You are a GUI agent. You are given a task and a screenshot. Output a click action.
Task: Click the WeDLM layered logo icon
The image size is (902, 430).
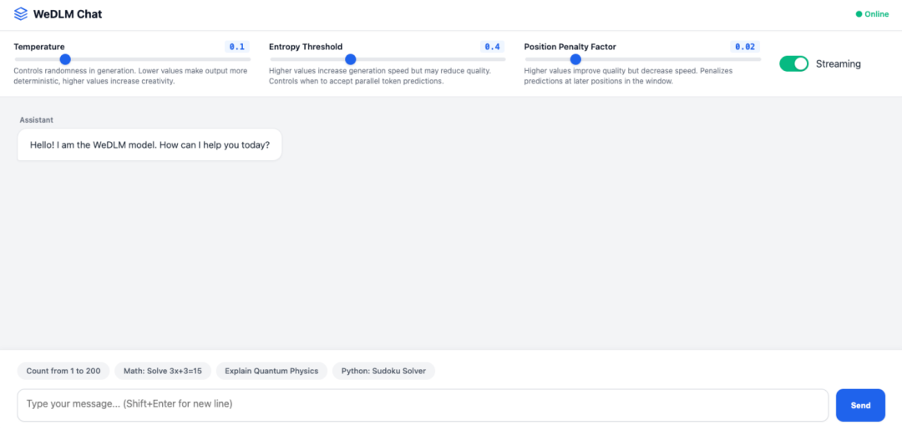tap(21, 14)
